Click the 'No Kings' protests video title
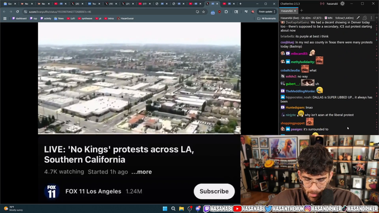This screenshot has width=379, height=213. pyautogui.click(x=119, y=154)
